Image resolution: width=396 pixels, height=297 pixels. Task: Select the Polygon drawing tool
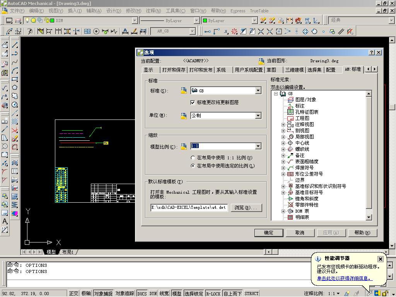[x=15, y=88]
